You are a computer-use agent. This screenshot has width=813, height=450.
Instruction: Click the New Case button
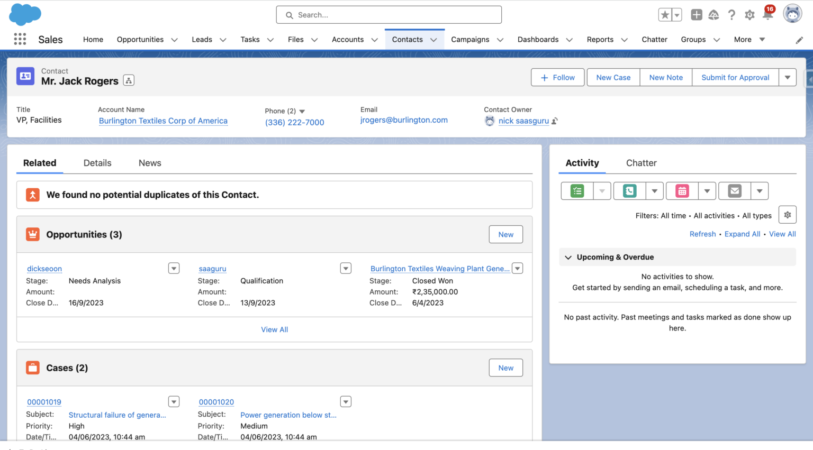[613, 77]
